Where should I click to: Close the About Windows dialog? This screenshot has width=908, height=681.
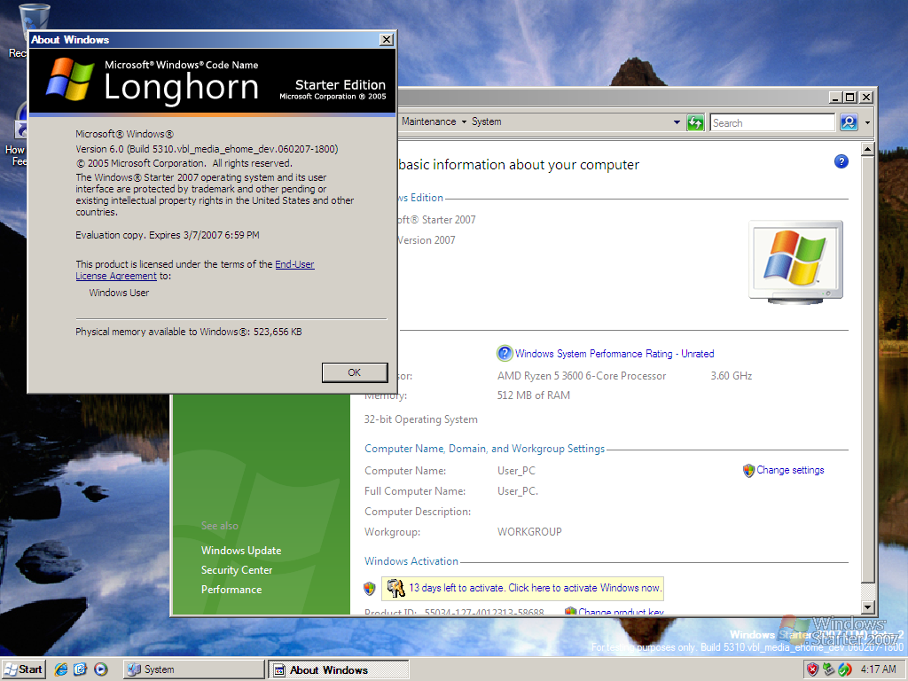click(x=387, y=39)
